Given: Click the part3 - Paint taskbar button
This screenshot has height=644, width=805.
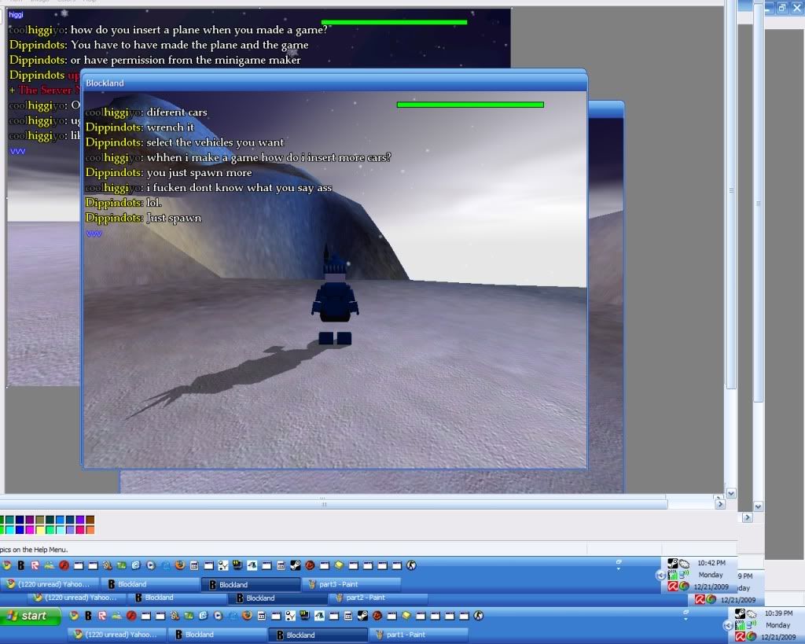Looking at the screenshot, I should [x=353, y=584].
